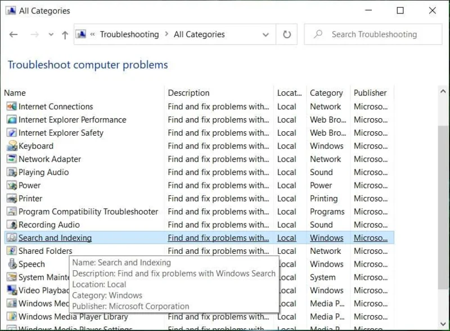The image size is (450, 331).
Task: Click the Power category cell
Action: click(x=321, y=185)
